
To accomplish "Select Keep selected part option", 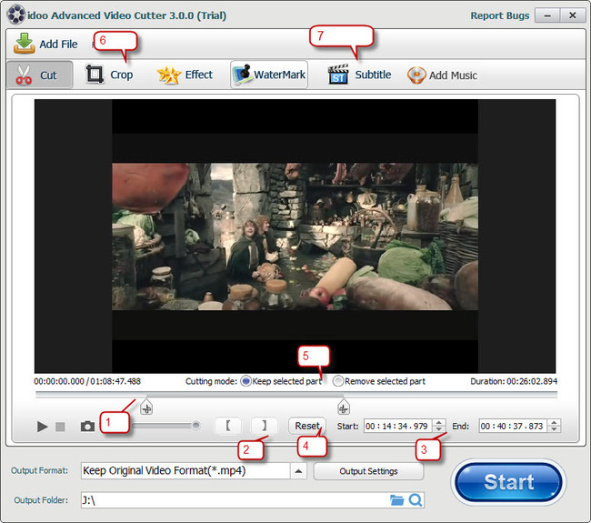I will [x=245, y=381].
